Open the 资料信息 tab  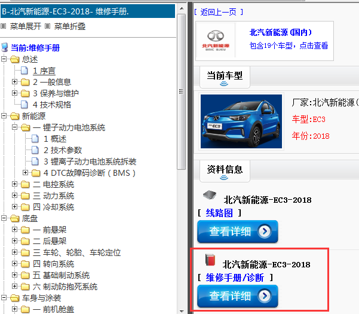tap(225, 171)
